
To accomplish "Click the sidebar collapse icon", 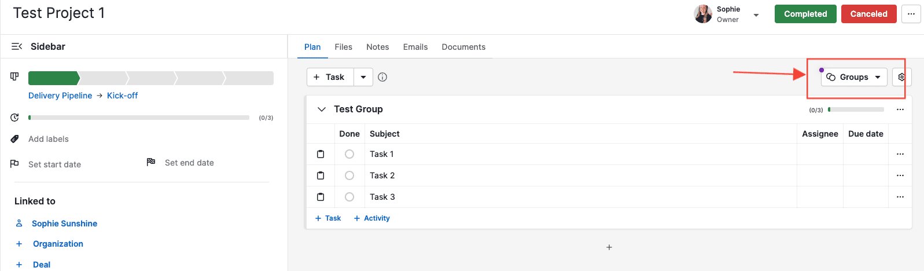I will [17, 46].
